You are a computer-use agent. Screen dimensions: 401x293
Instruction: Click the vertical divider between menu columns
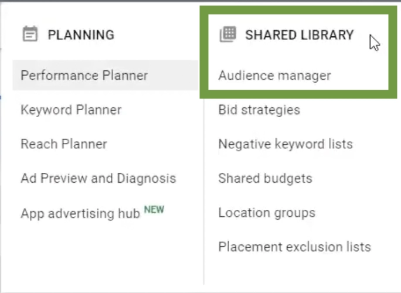point(204,192)
